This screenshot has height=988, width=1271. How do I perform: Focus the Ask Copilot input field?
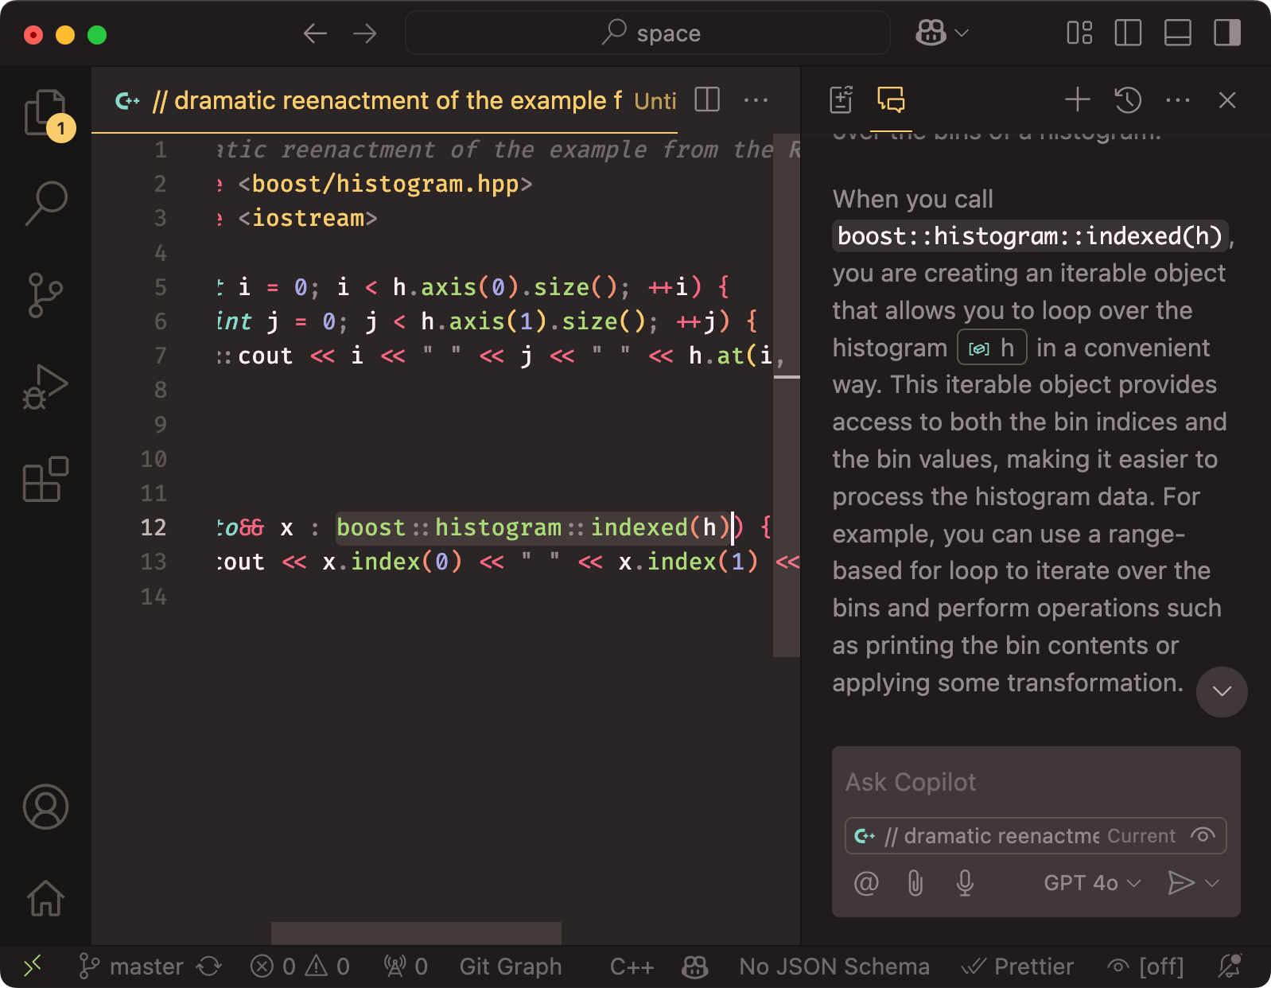[1036, 782]
